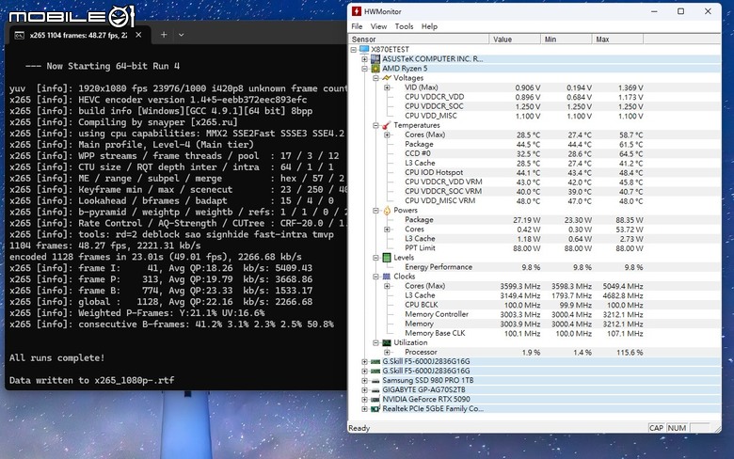Click the Sensor column header
The height and width of the screenshot is (459, 734).
pos(419,40)
